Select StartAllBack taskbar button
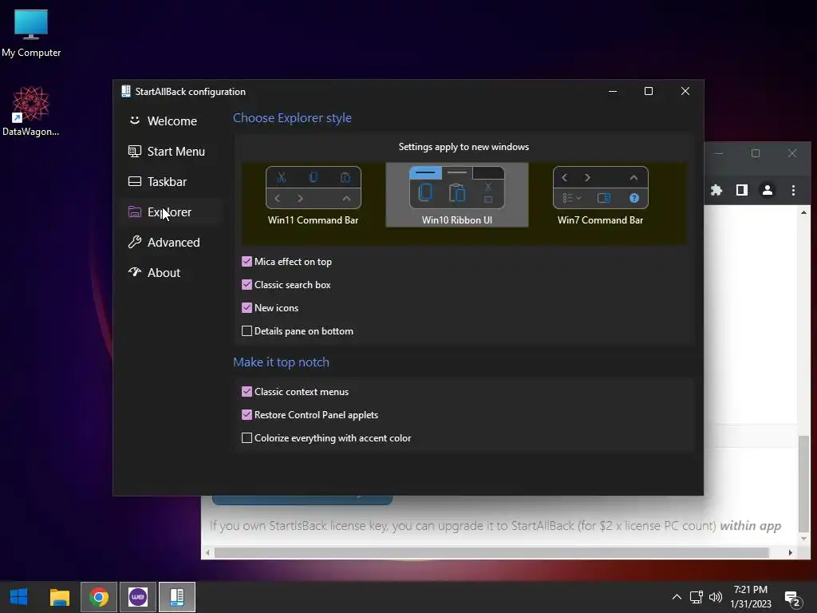This screenshot has height=613, width=817. pos(177,597)
